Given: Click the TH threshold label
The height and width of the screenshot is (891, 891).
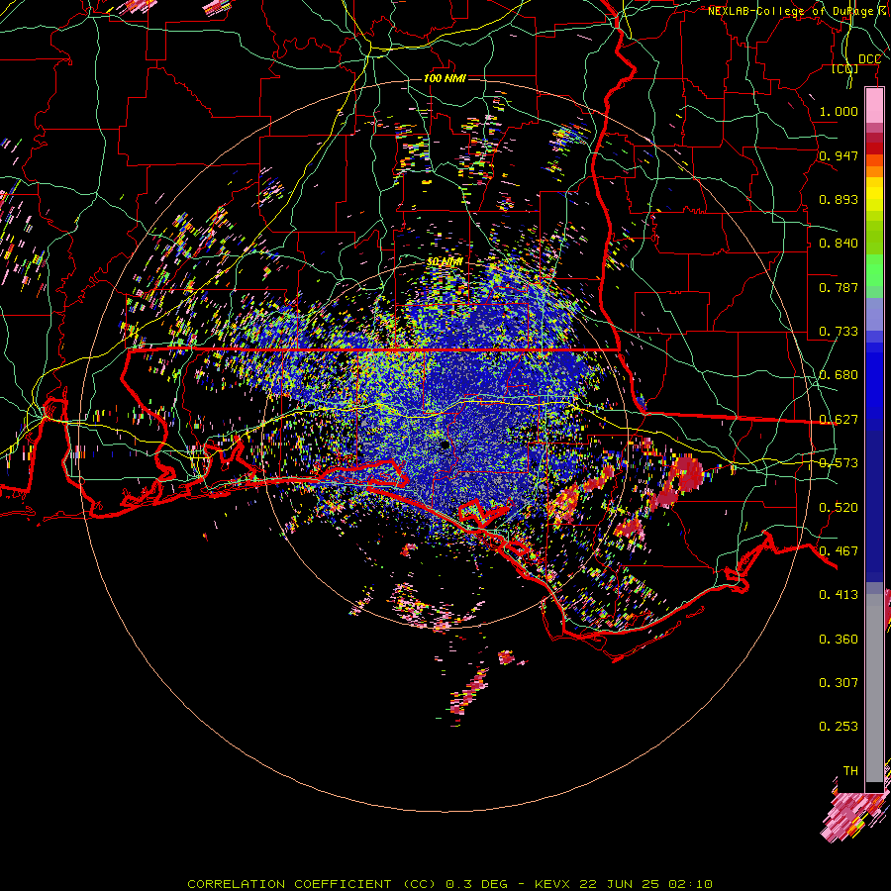Looking at the screenshot, I should pos(850,771).
